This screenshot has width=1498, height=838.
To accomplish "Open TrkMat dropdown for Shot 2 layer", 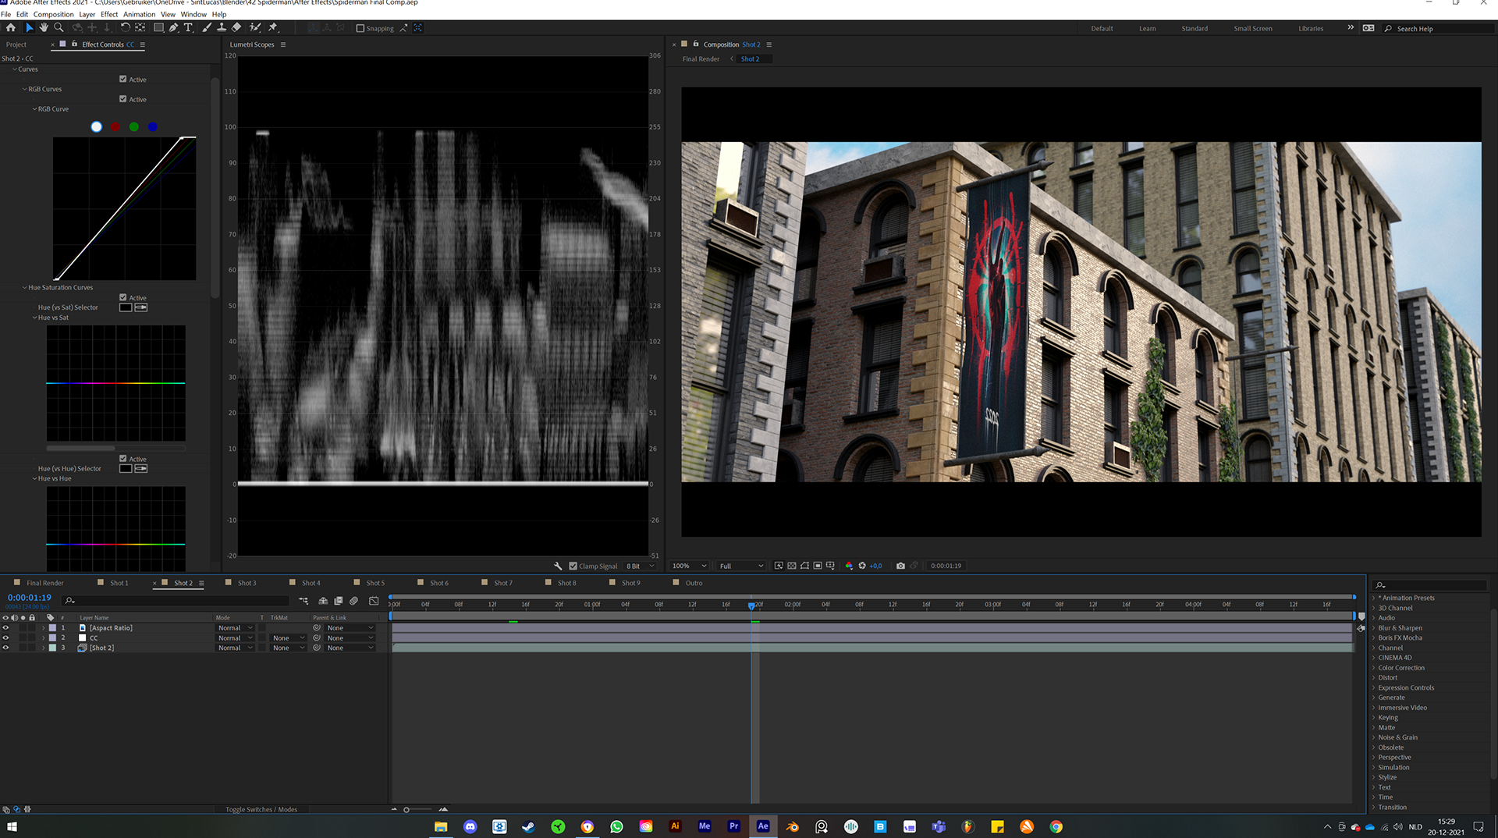I will click(x=289, y=648).
